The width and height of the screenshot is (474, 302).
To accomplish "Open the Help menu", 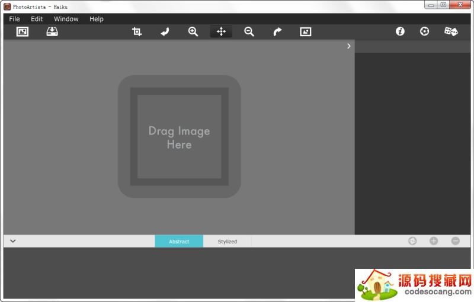I will tap(97, 19).
